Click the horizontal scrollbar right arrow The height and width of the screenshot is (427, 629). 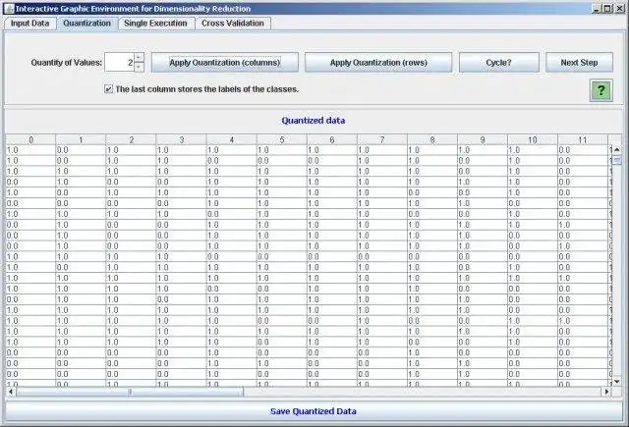point(606,392)
